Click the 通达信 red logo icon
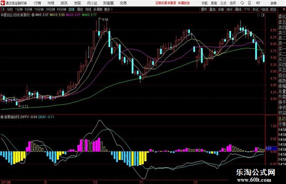 (x=3, y=3)
